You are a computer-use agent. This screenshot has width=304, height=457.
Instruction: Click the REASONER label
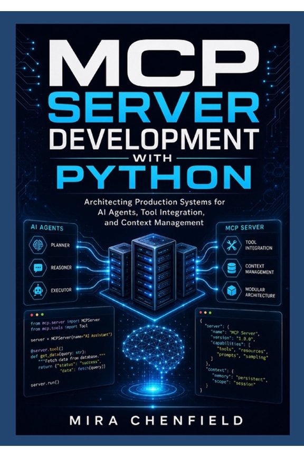pyautogui.click(x=61, y=268)
